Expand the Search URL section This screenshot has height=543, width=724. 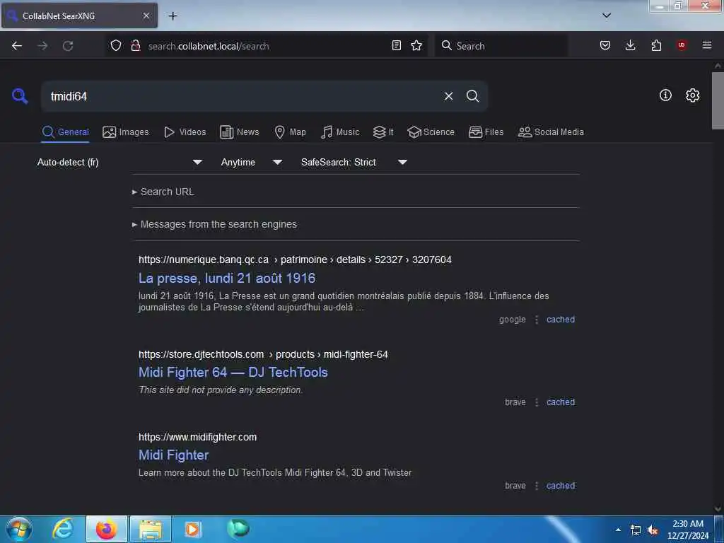[x=163, y=192]
